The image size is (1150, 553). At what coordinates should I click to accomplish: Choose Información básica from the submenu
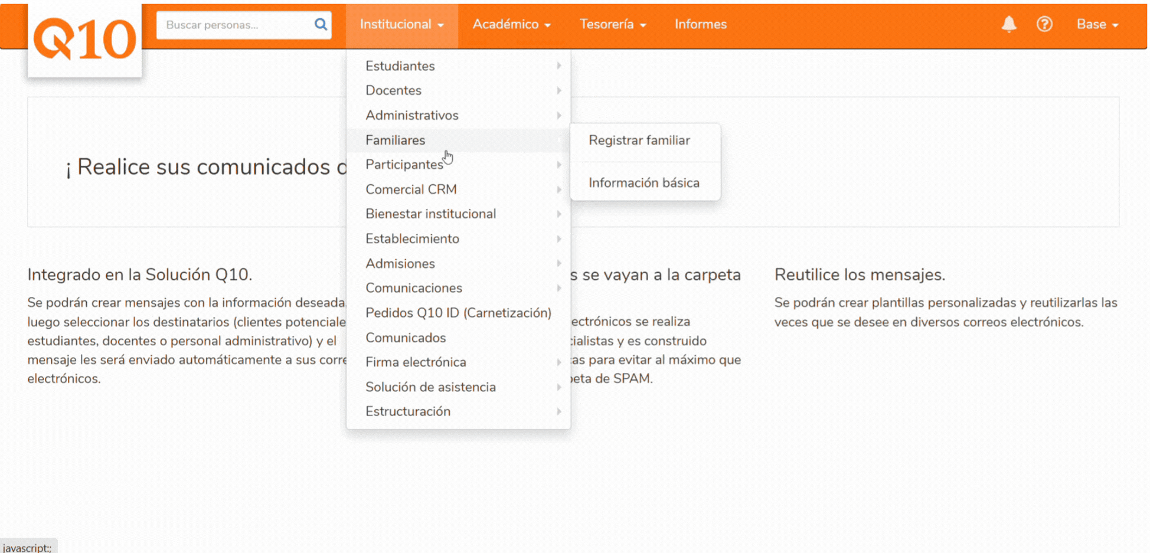645,183
